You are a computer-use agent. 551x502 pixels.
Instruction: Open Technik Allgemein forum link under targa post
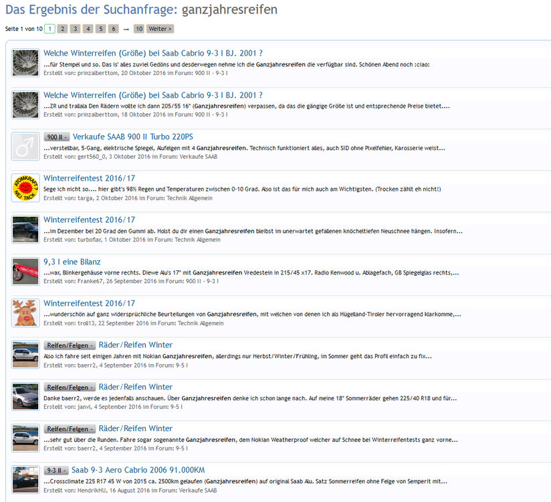click(x=189, y=198)
